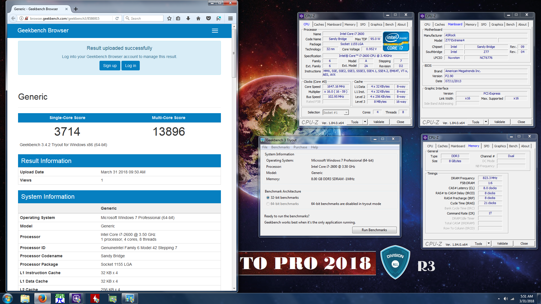Expand Tools dropdown arrow in Mainboard window
This screenshot has width=541, height=304.
(486, 122)
